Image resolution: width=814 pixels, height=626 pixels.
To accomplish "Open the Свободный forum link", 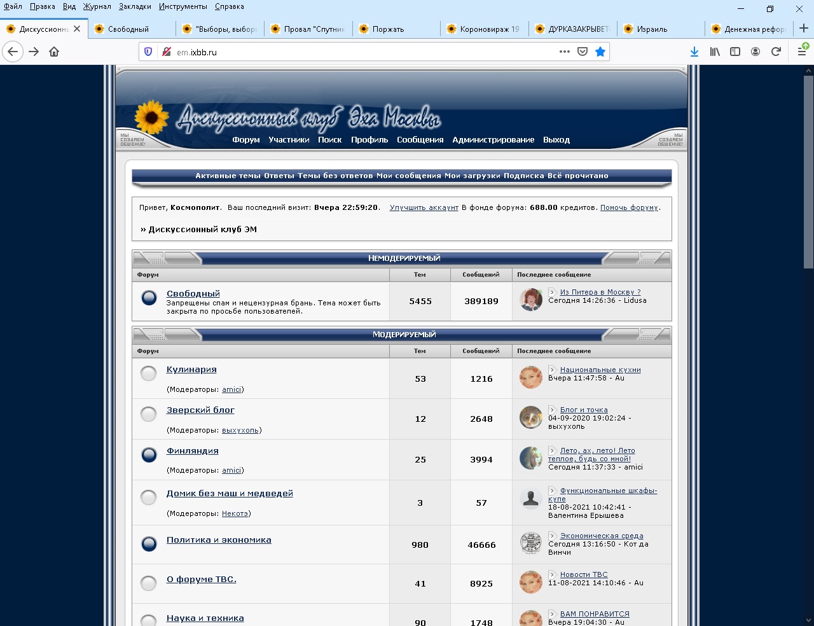I will point(193,293).
